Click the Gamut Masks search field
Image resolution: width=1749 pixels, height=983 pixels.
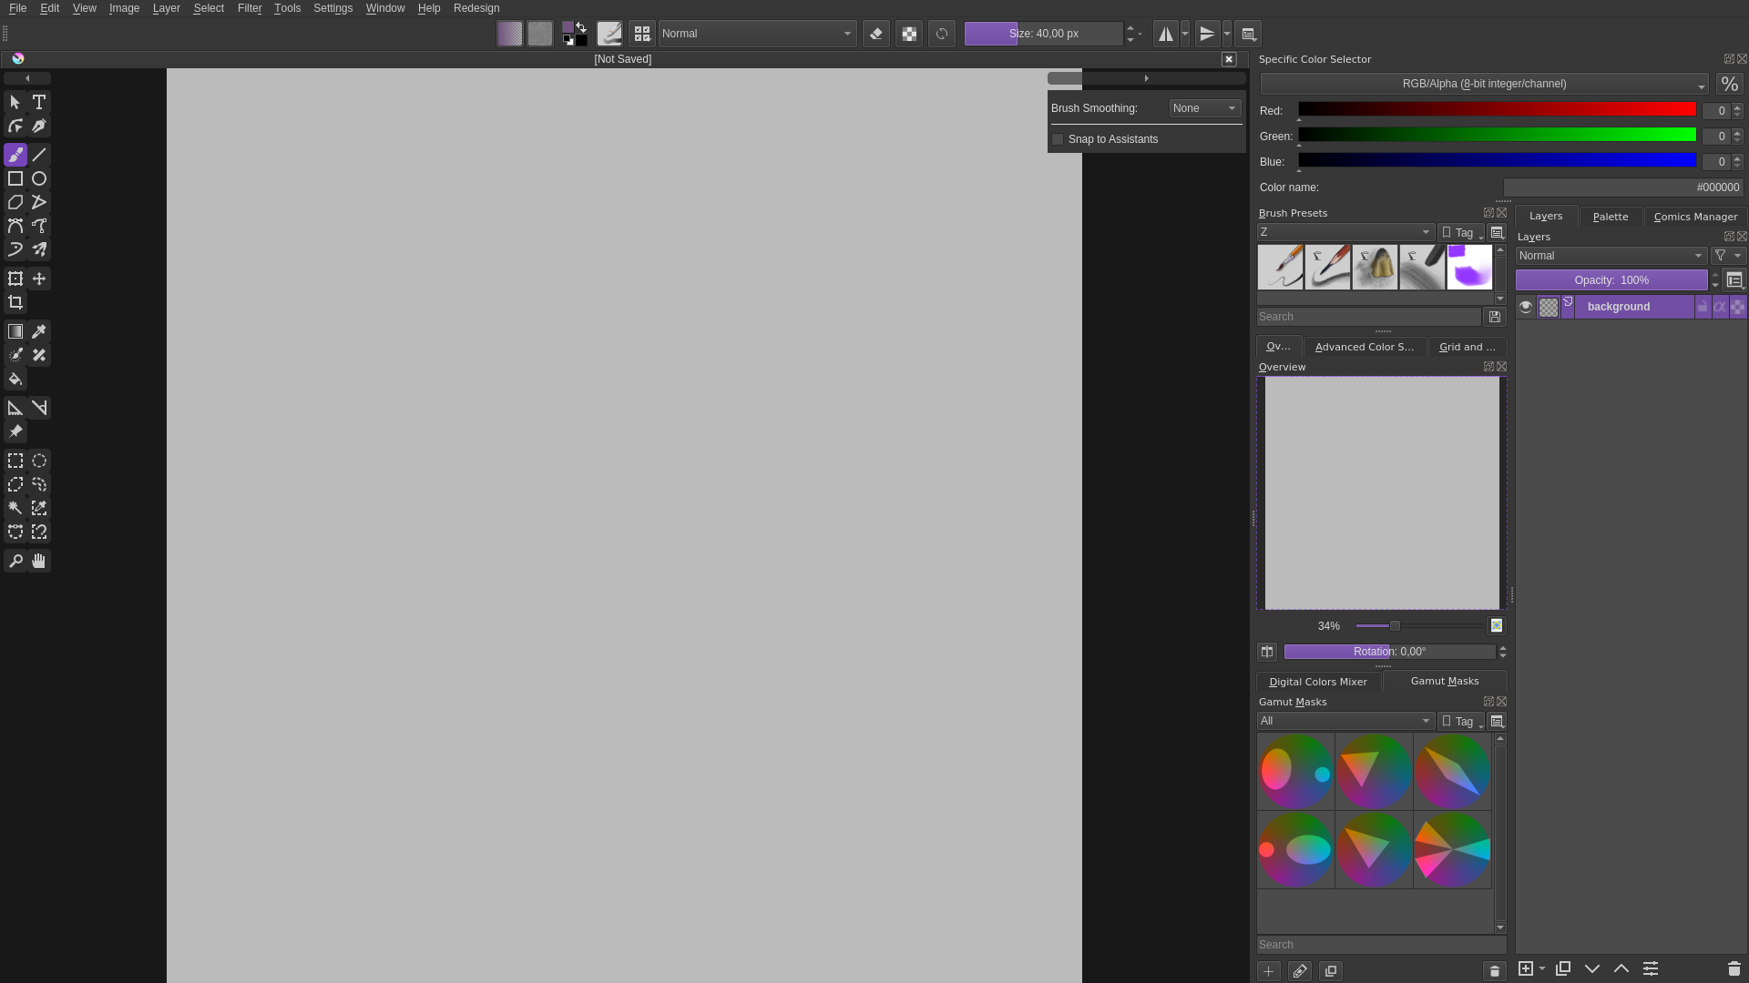click(x=1380, y=945)
